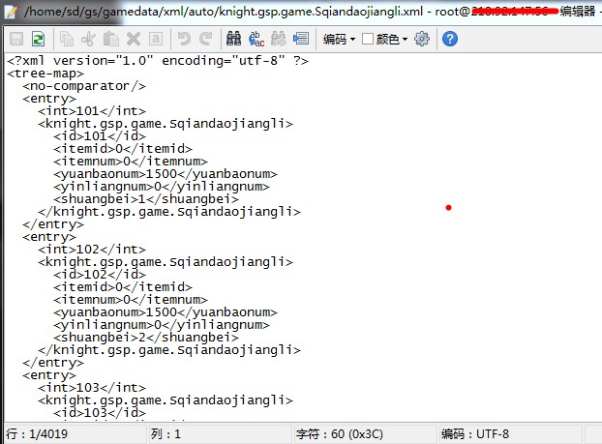Expand the 编码 encoding dropdown
The width and height of the screenshot is (602, 444).
tap(339, 40)
